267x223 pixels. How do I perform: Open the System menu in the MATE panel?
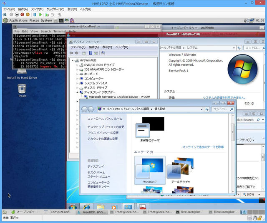click(46, 20)
